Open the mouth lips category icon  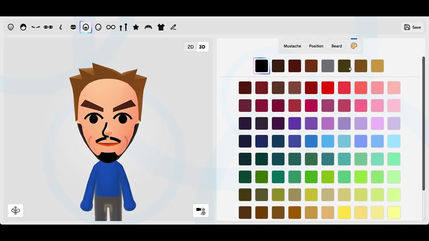(73, 27)
